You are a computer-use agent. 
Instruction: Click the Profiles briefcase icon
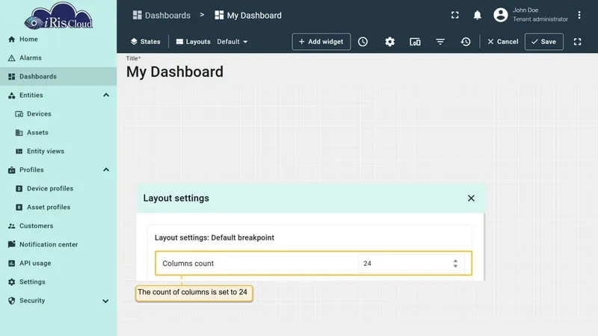click(11, 170)
